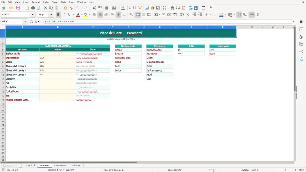Open Background Color dropdown arrow
306x172 pixels.
pos(89,15)
